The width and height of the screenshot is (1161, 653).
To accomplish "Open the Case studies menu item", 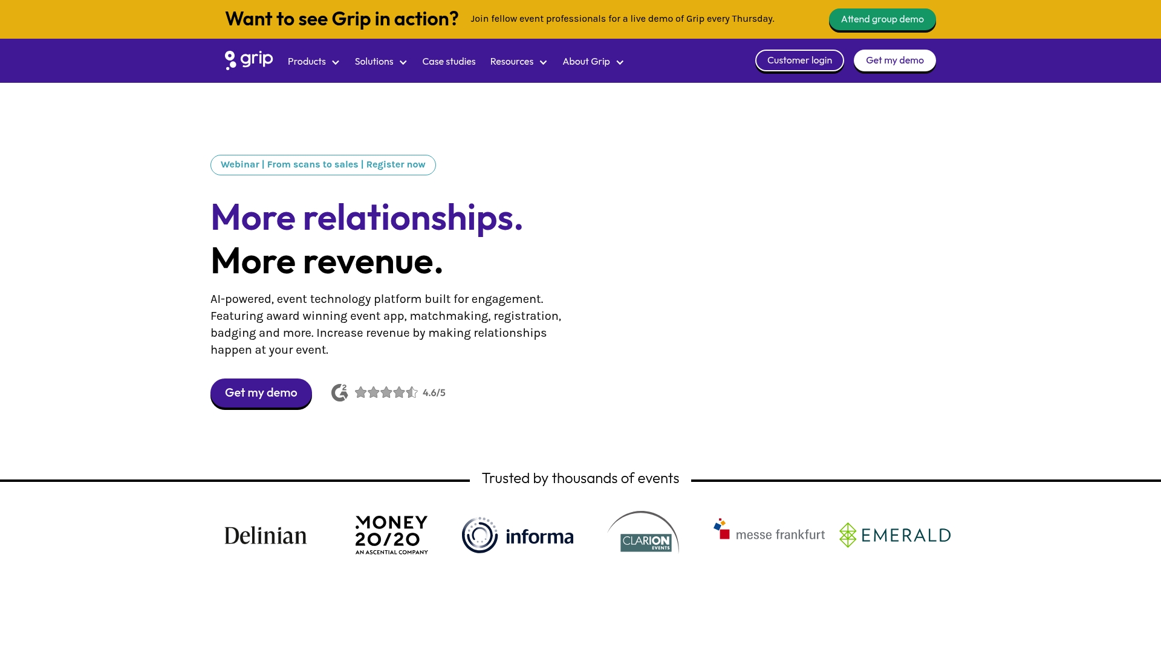I will point(449,62).
